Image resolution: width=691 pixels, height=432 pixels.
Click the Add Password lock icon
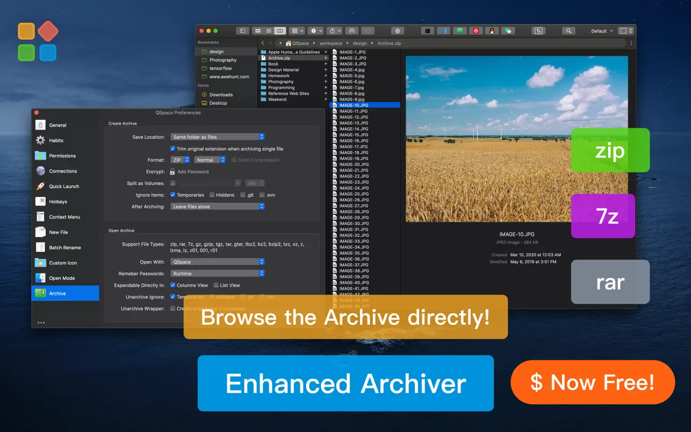[x=172, y=172]
